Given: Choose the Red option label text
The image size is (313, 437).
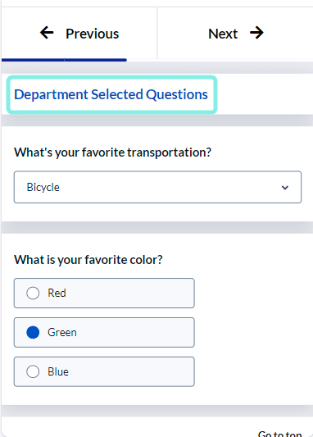Looking at the screenshot, I should click(x=57, y=294).
